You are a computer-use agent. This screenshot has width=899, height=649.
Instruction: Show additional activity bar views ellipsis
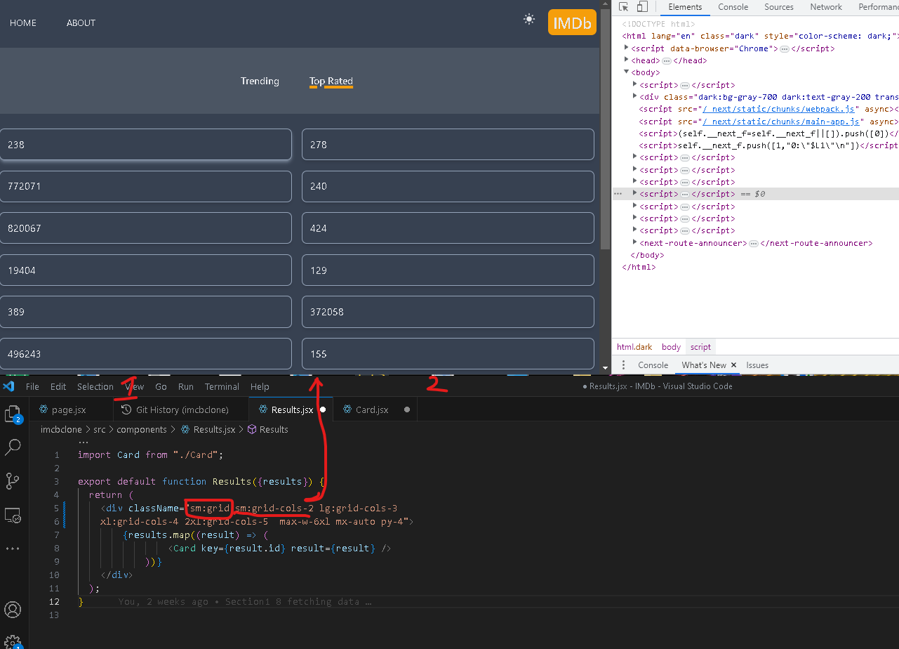coord(13,549)
